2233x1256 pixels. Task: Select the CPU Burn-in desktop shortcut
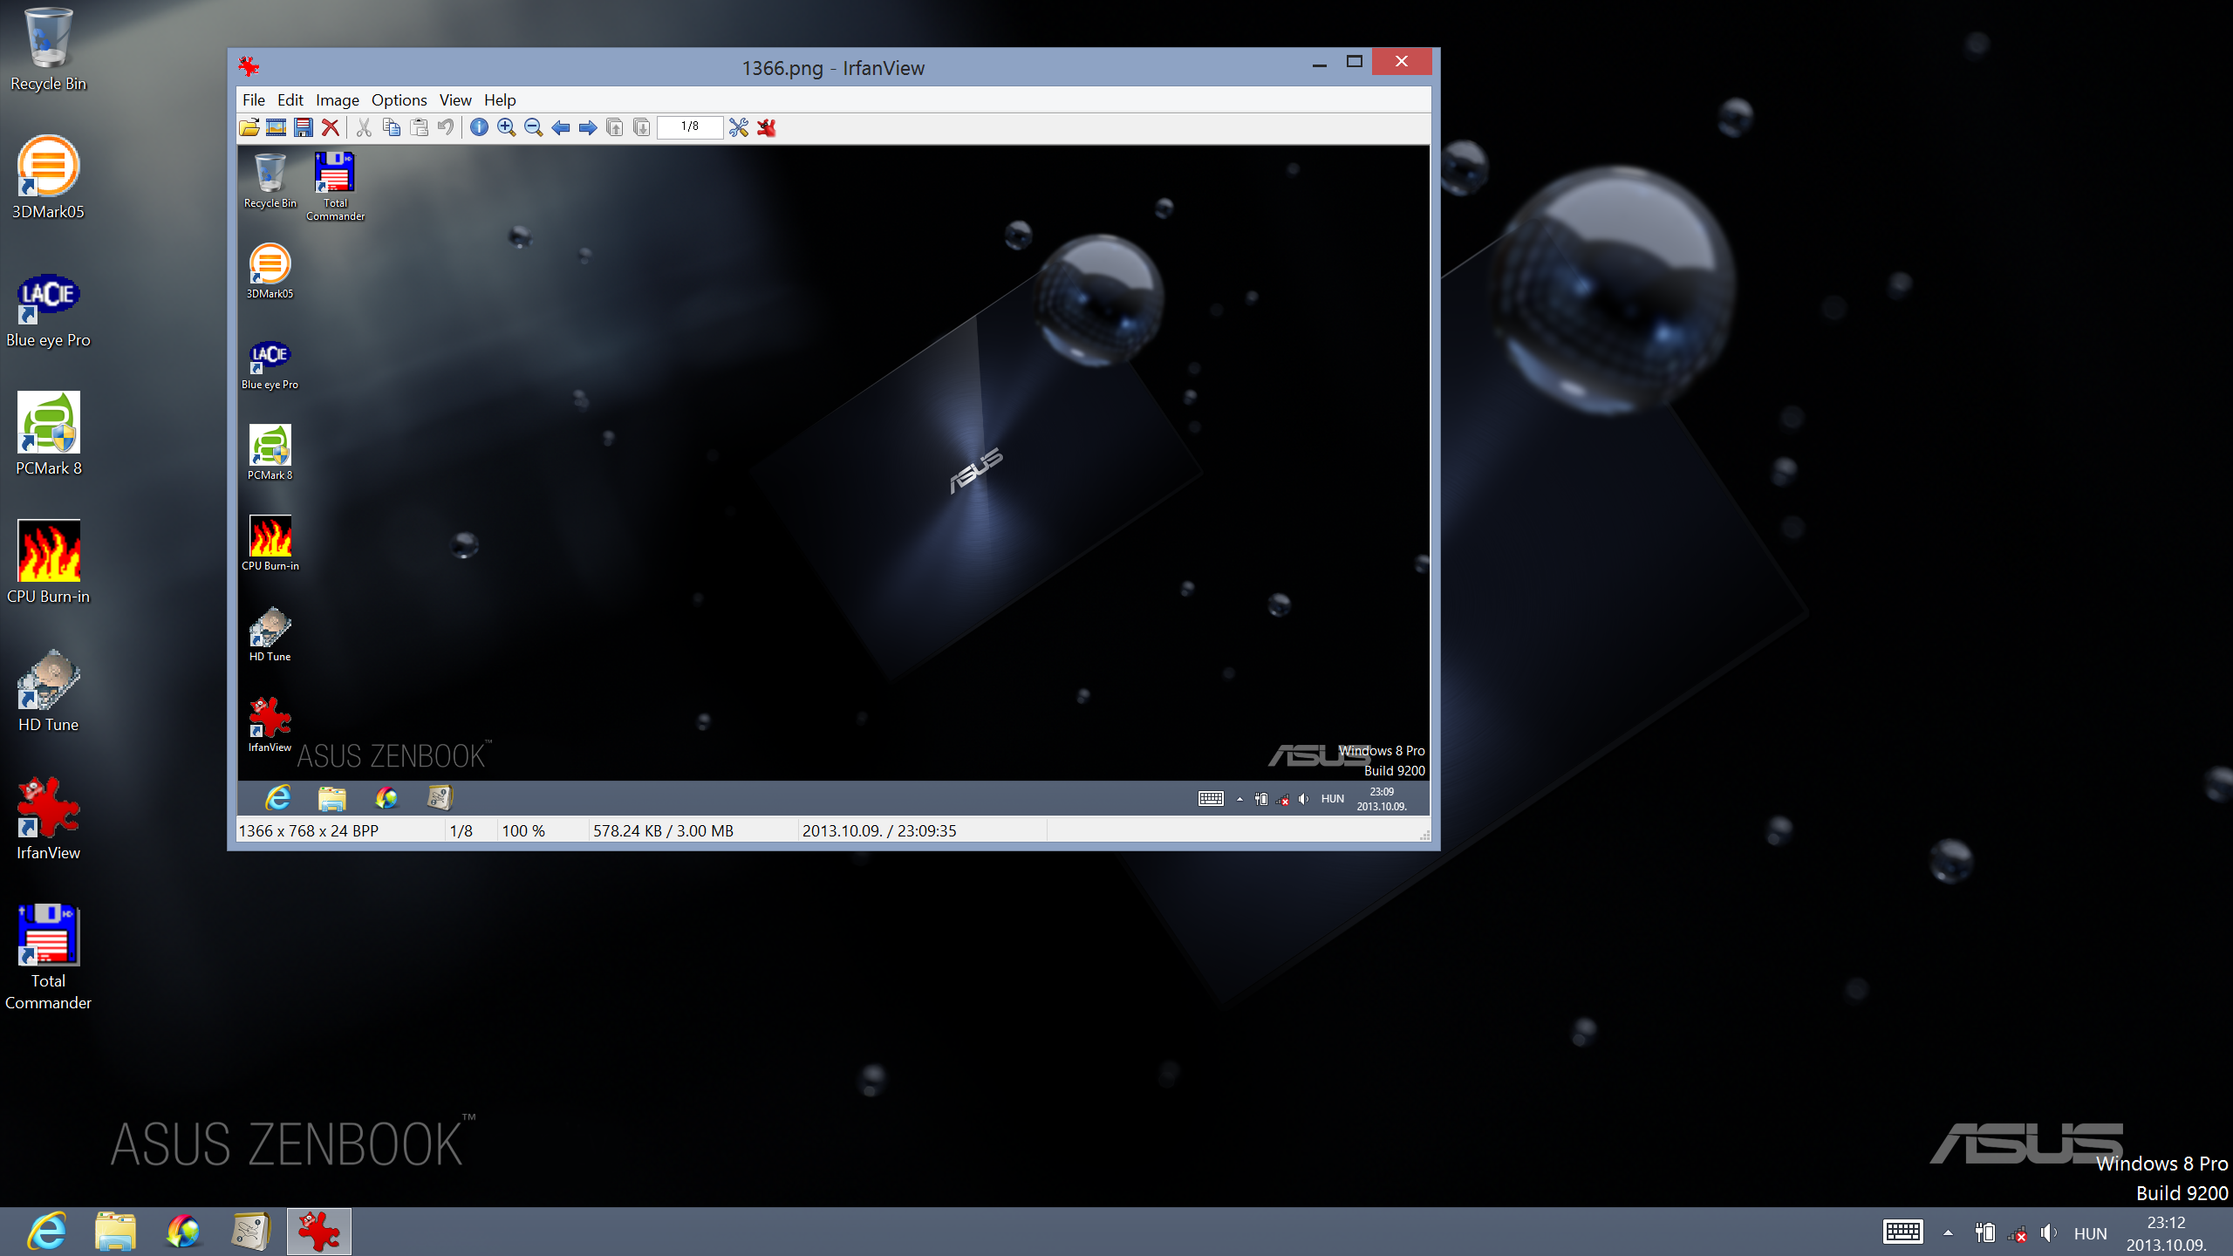point(48,563)
